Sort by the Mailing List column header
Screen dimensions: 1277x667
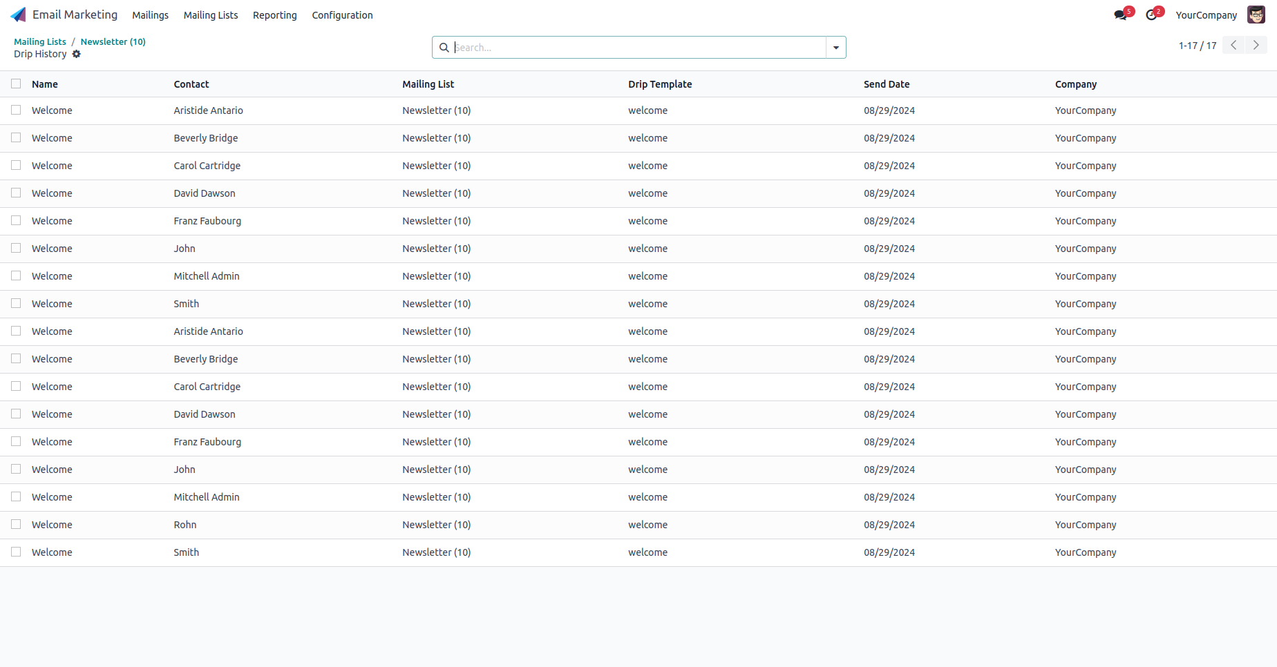[428, 84]
